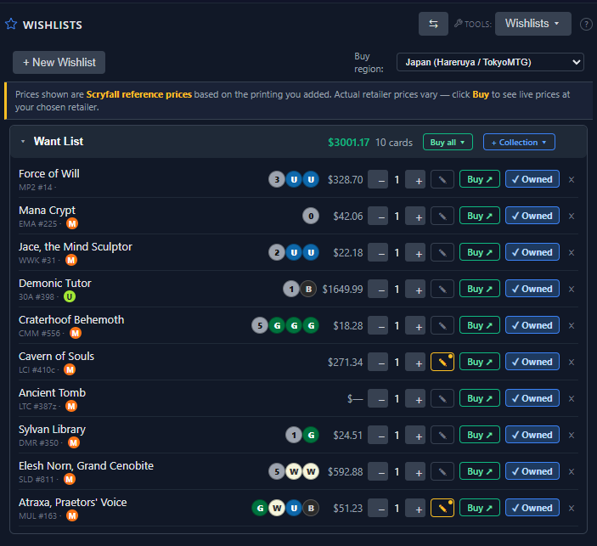Click the Cavern of Souls card name
Viewport: 597px width, 546px height.
[56, 357]
